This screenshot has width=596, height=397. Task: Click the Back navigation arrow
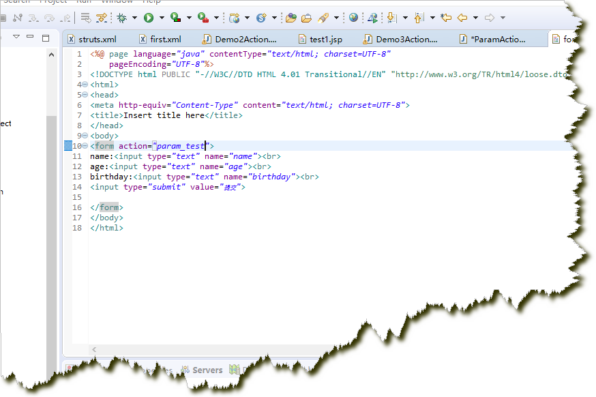click(x=462, y=18)
